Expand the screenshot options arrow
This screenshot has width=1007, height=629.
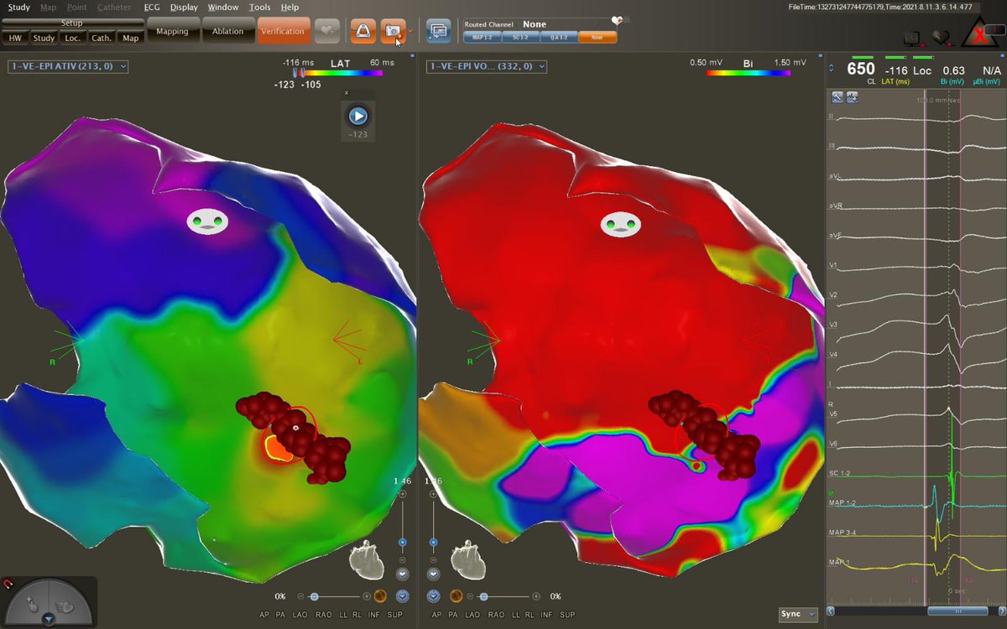click(410, 31)
